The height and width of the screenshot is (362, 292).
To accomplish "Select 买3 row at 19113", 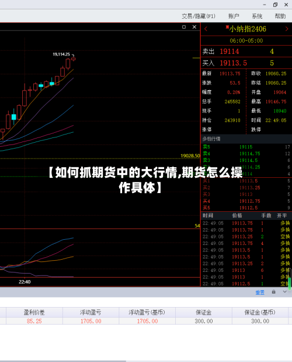I will tap(246, 194).
